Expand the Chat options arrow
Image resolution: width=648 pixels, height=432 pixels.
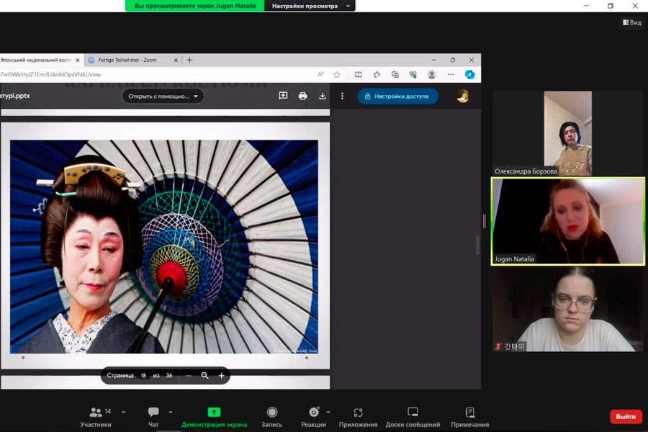(x=171, y=412)
